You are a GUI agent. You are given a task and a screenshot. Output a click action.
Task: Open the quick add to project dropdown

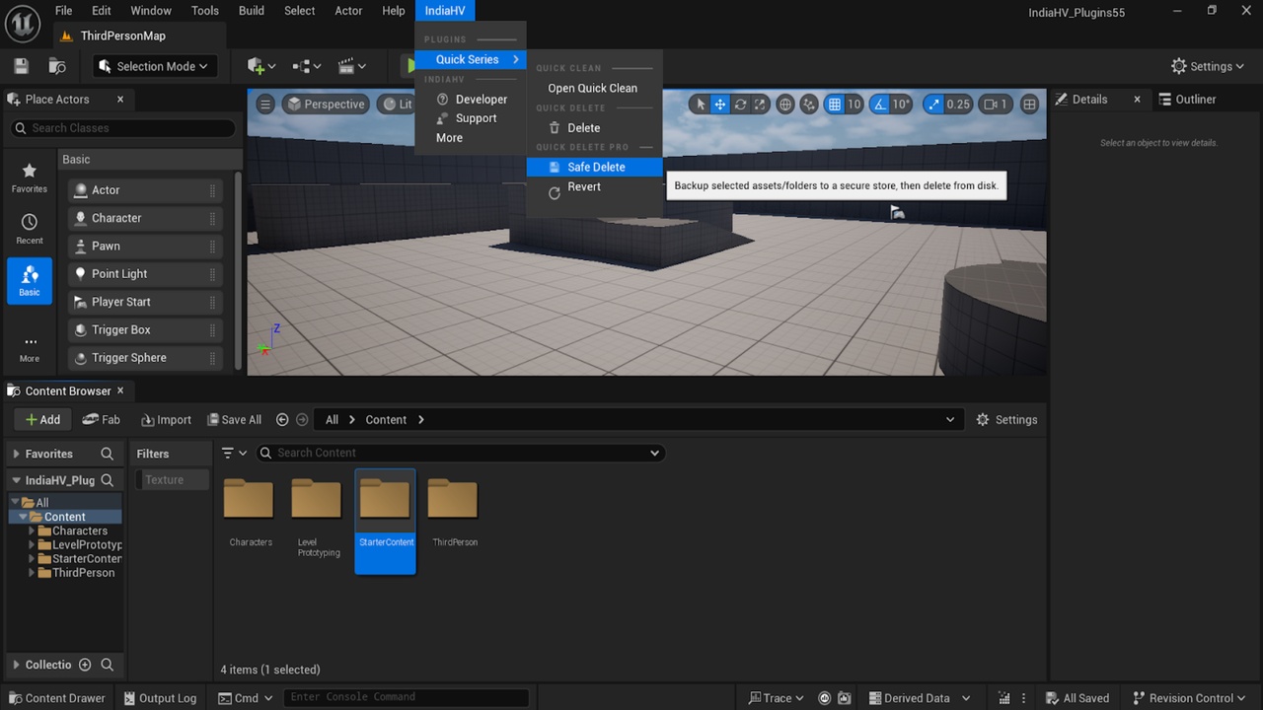click(x=261, y=66)
